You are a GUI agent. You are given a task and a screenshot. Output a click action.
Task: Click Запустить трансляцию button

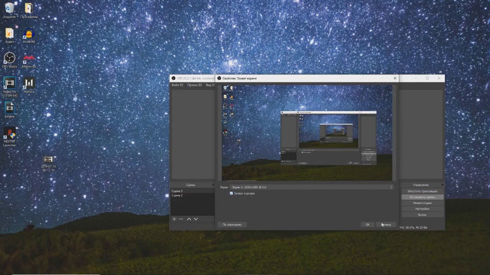423,191
